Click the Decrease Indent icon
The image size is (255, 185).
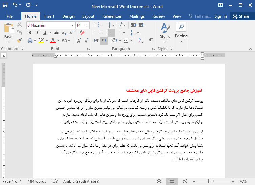[134, 25]
